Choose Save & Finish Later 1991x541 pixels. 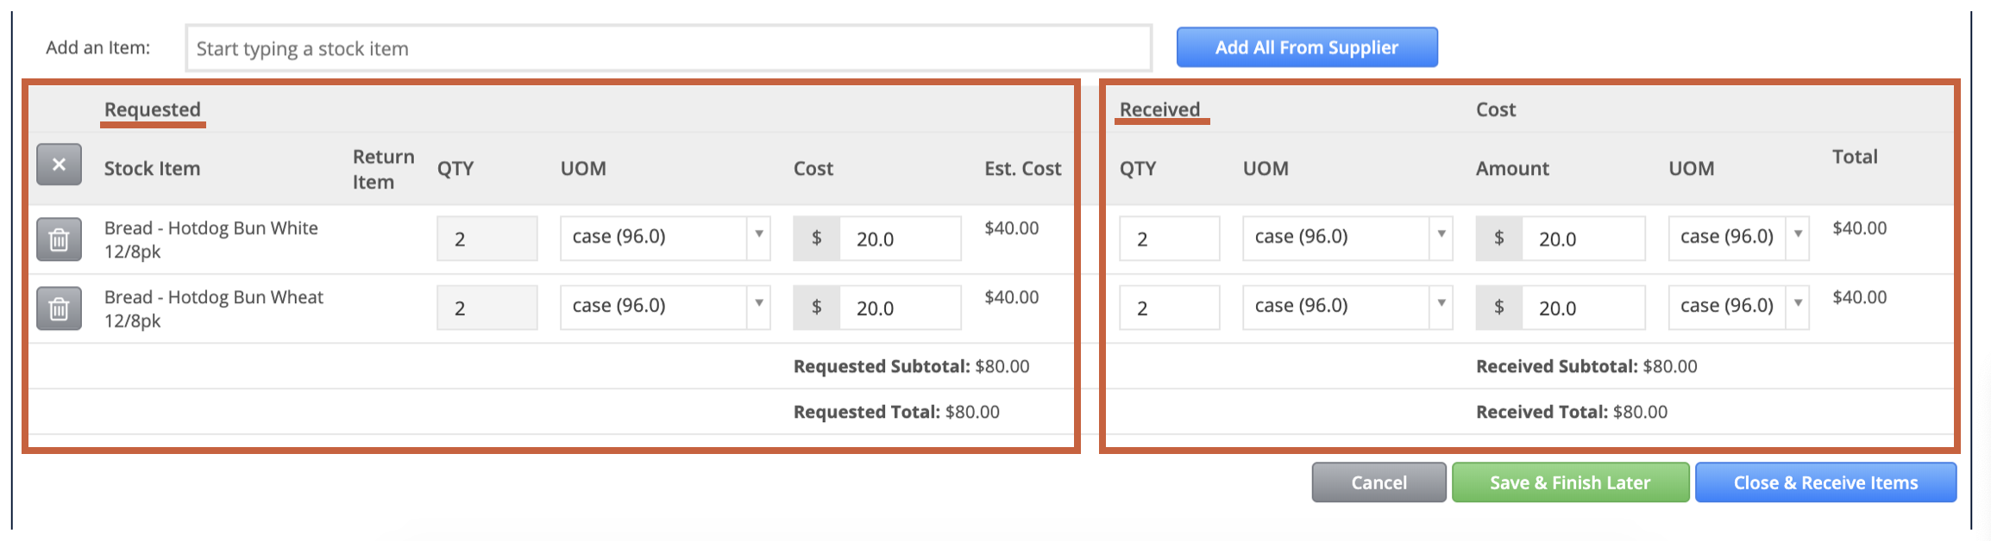point(1570,482)
